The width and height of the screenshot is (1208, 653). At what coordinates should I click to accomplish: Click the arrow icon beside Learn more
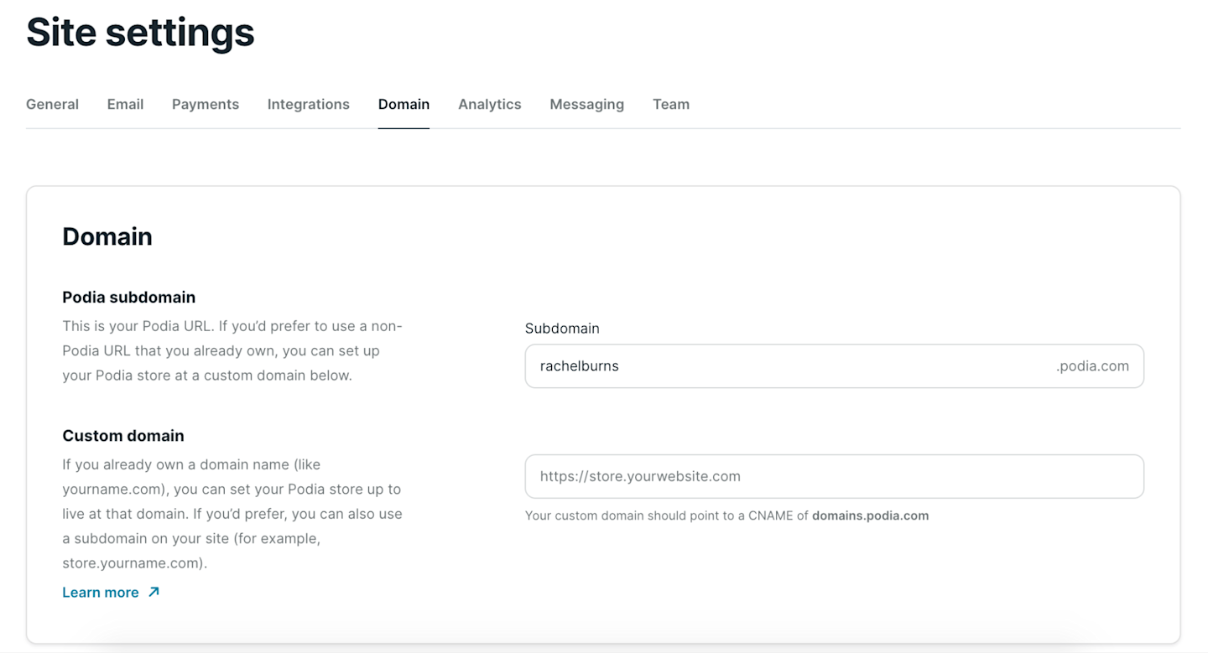pyautogui.click(x=154, y=592)
